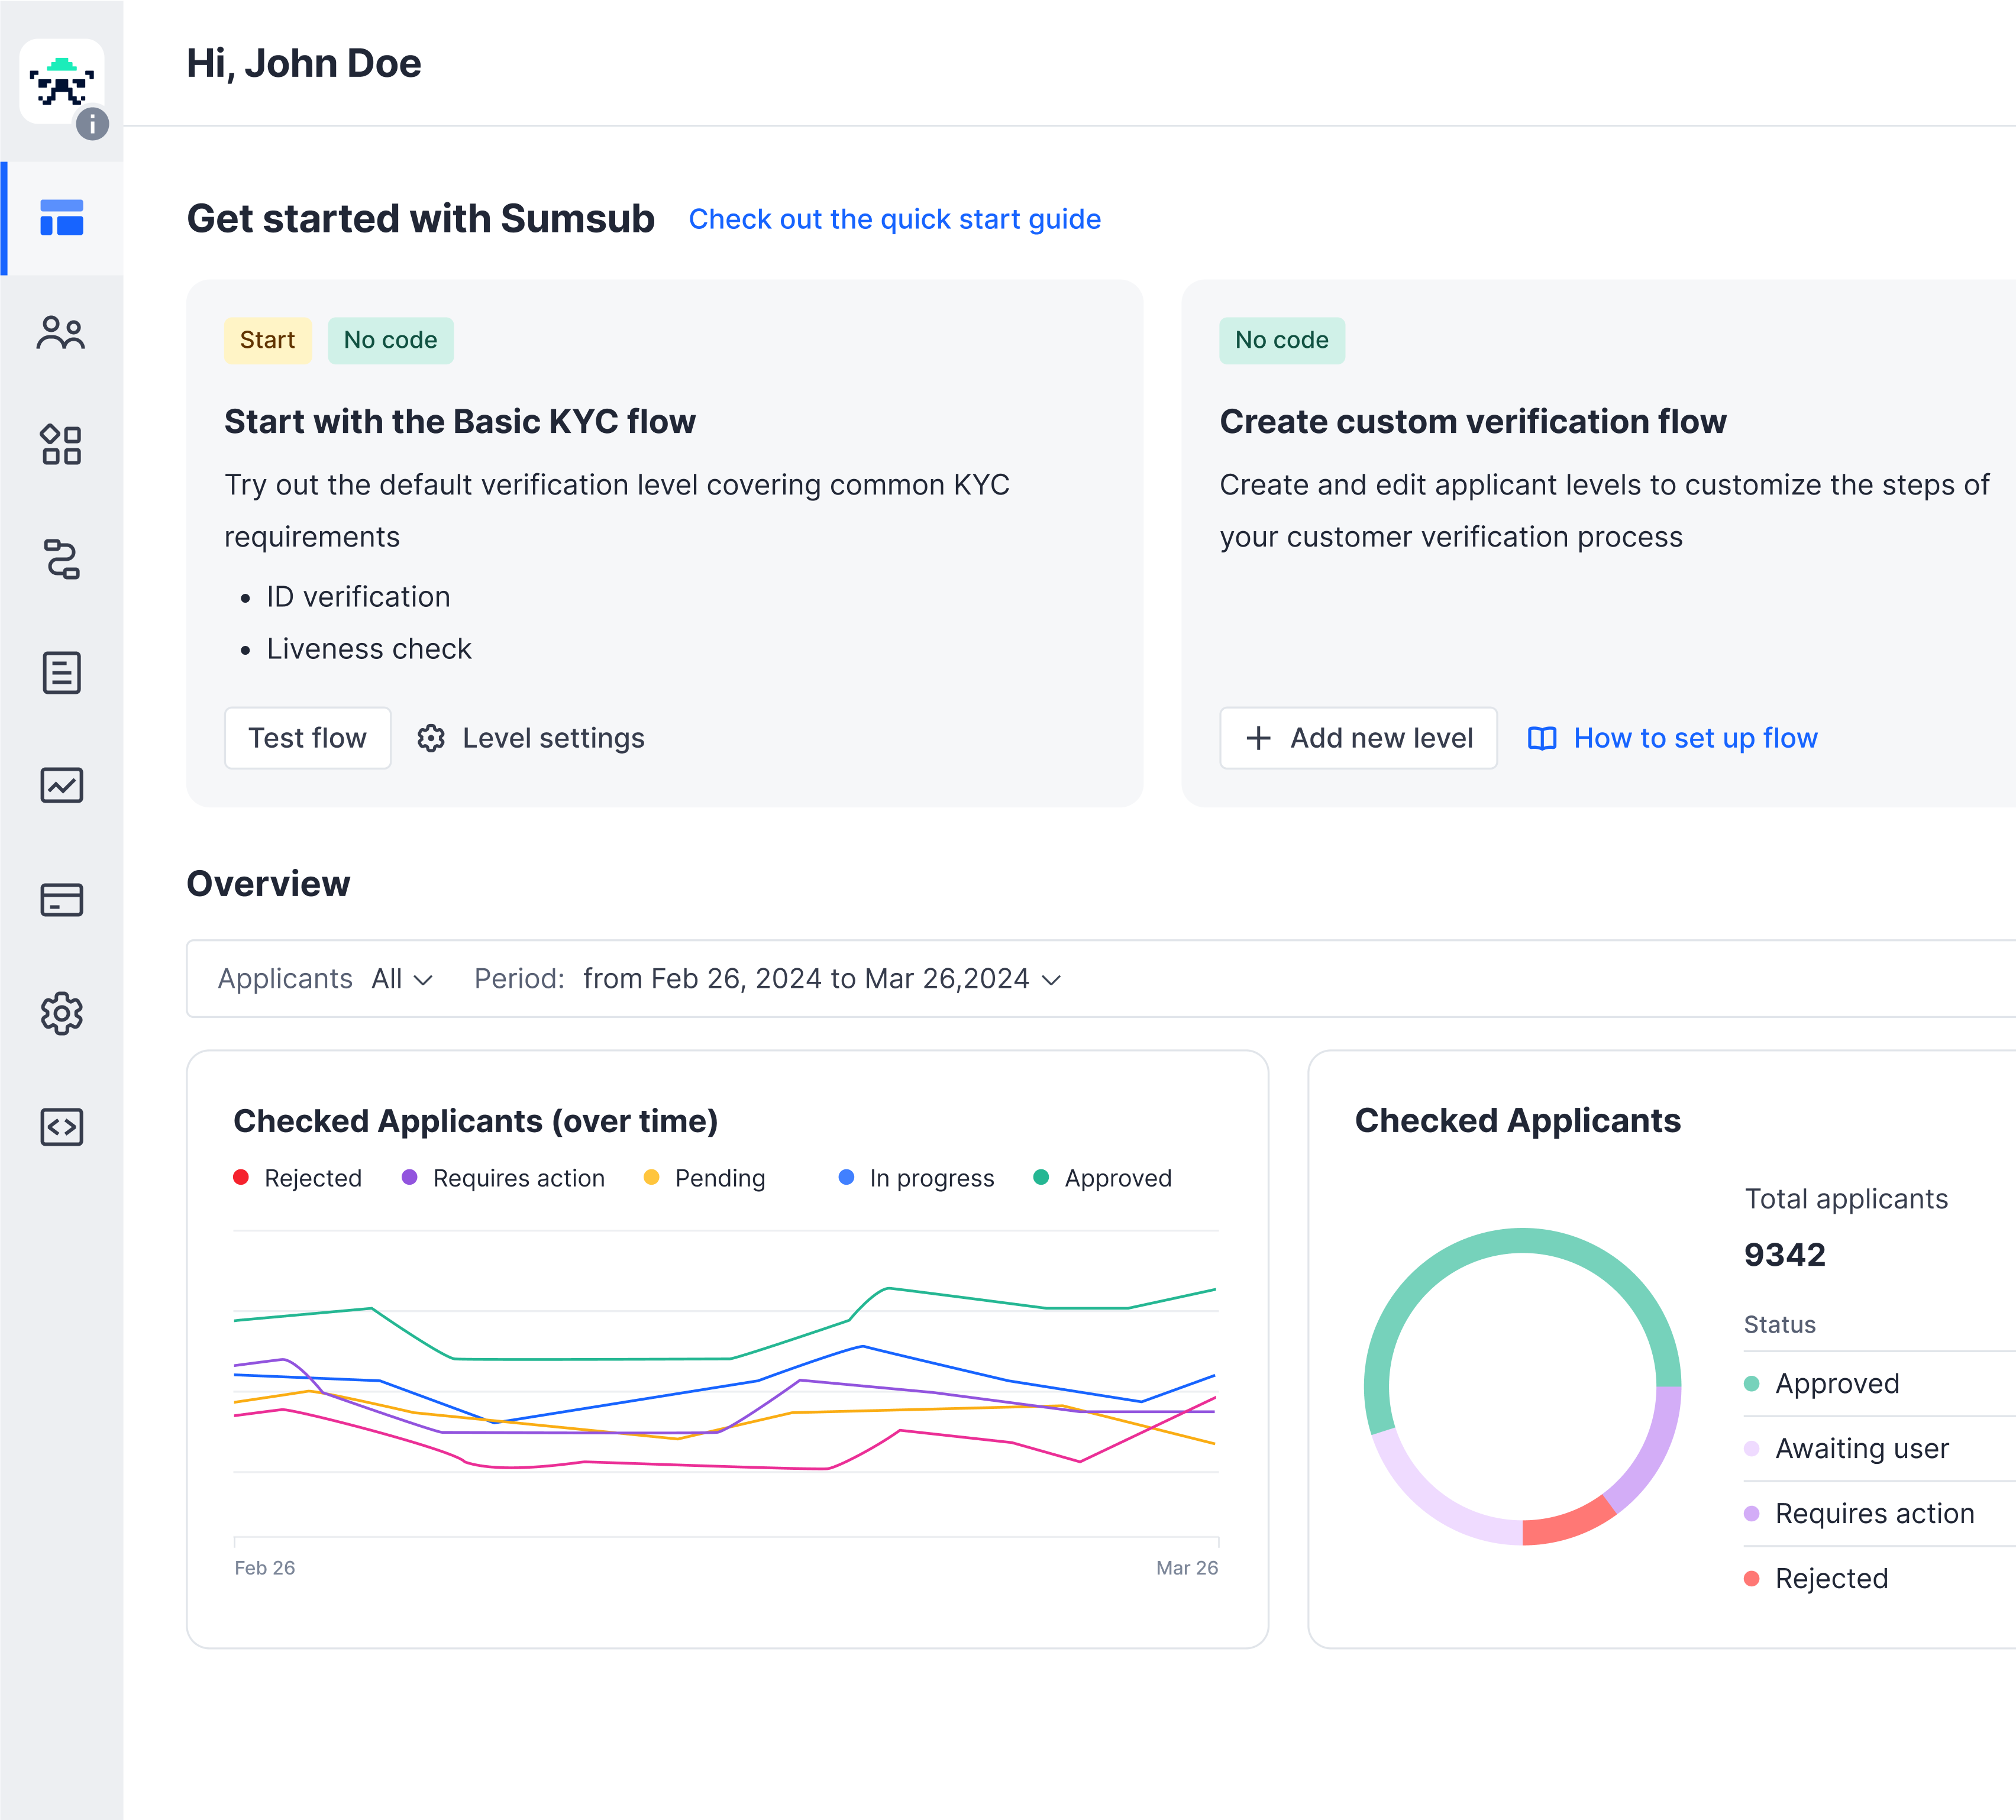
Task: Click No code tag on Basic KYC card
Action: [x=391, y=340]
